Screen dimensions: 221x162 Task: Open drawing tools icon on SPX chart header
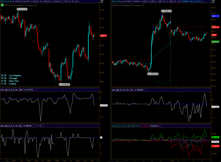[102, 1]
